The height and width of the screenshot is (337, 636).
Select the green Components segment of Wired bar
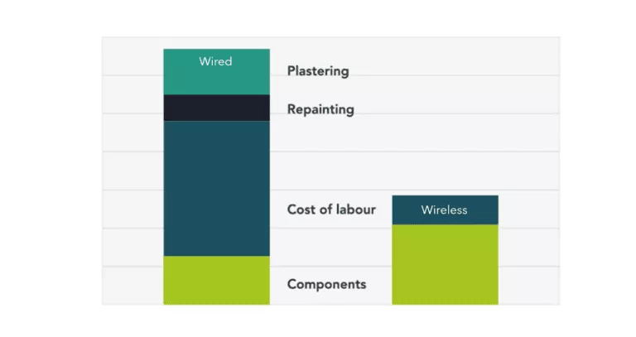216,280
